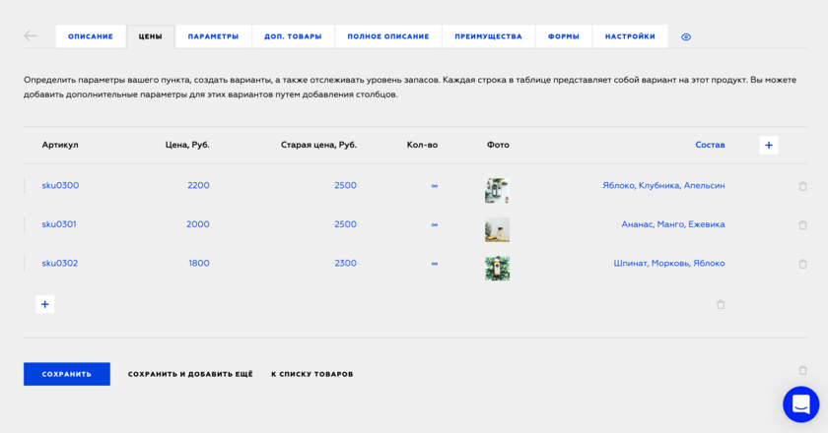Open the photo thumbnail for sku0302

click(497, 268)
